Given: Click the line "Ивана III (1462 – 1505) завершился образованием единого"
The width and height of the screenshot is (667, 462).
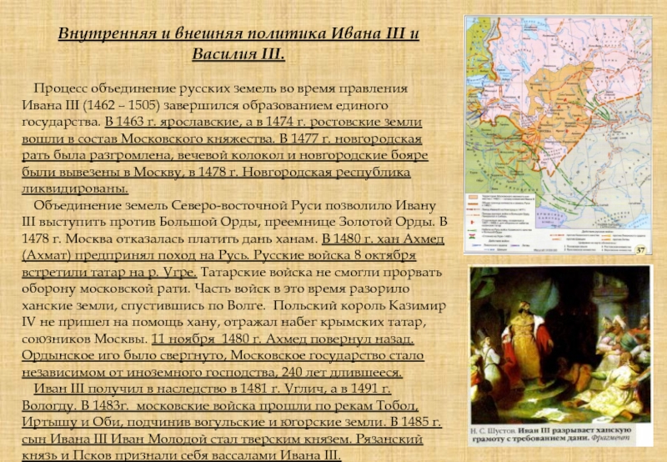Looking at the screenshot, I should 205,105.
